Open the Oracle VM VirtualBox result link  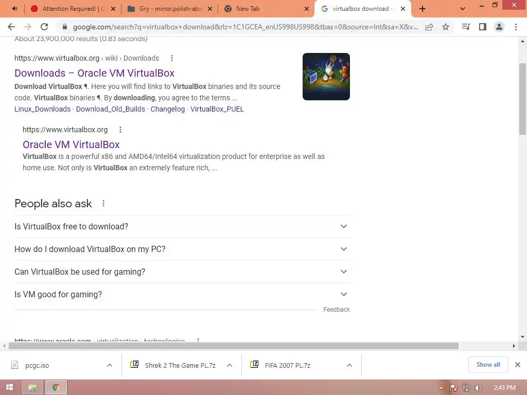(x=71, y=145)
